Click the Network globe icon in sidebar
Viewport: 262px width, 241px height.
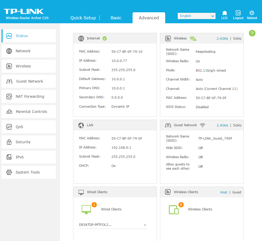tap(9, 51)
